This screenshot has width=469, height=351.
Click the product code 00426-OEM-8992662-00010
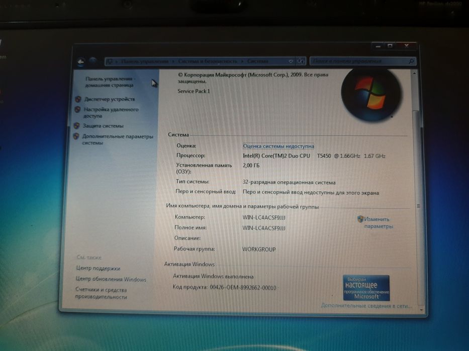[x=243, y=288]
